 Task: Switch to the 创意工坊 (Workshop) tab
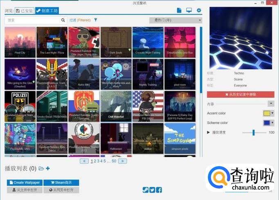click(47, 11)
